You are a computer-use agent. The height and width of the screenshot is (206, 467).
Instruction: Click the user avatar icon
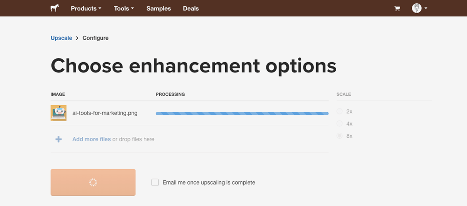click(x=417, y=8)
